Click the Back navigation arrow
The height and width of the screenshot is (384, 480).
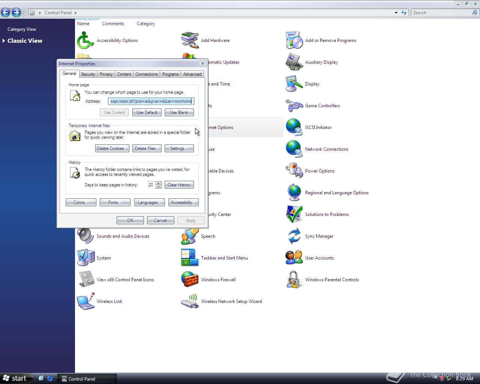pos(6,12)
